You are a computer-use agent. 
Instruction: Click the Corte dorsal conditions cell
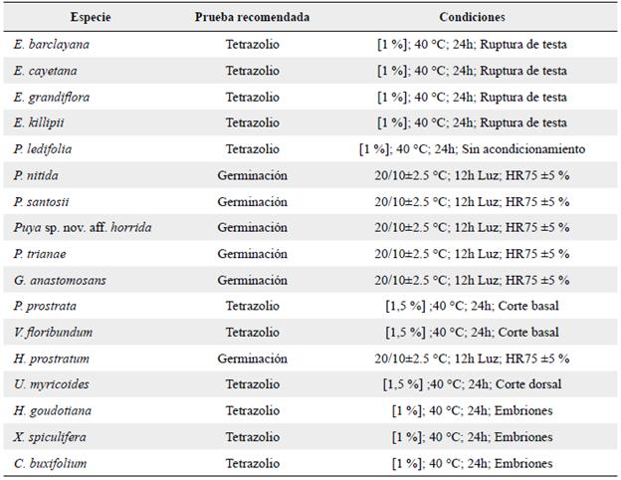click(472, 383)
